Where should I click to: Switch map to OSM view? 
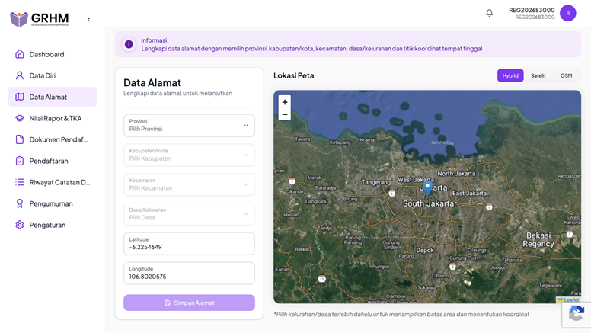(x=566, y=75)
